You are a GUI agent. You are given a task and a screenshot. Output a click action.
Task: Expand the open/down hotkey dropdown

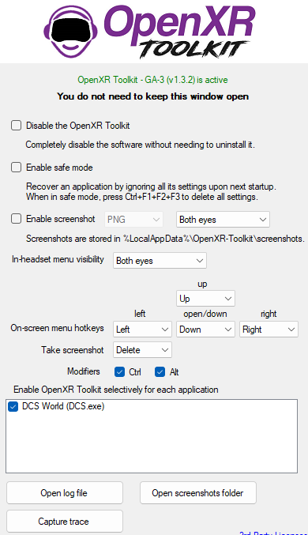(x=205, y=330)
